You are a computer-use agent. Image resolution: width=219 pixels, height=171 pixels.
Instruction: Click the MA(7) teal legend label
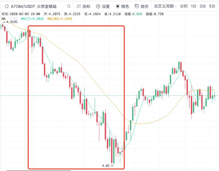(32, 19)
